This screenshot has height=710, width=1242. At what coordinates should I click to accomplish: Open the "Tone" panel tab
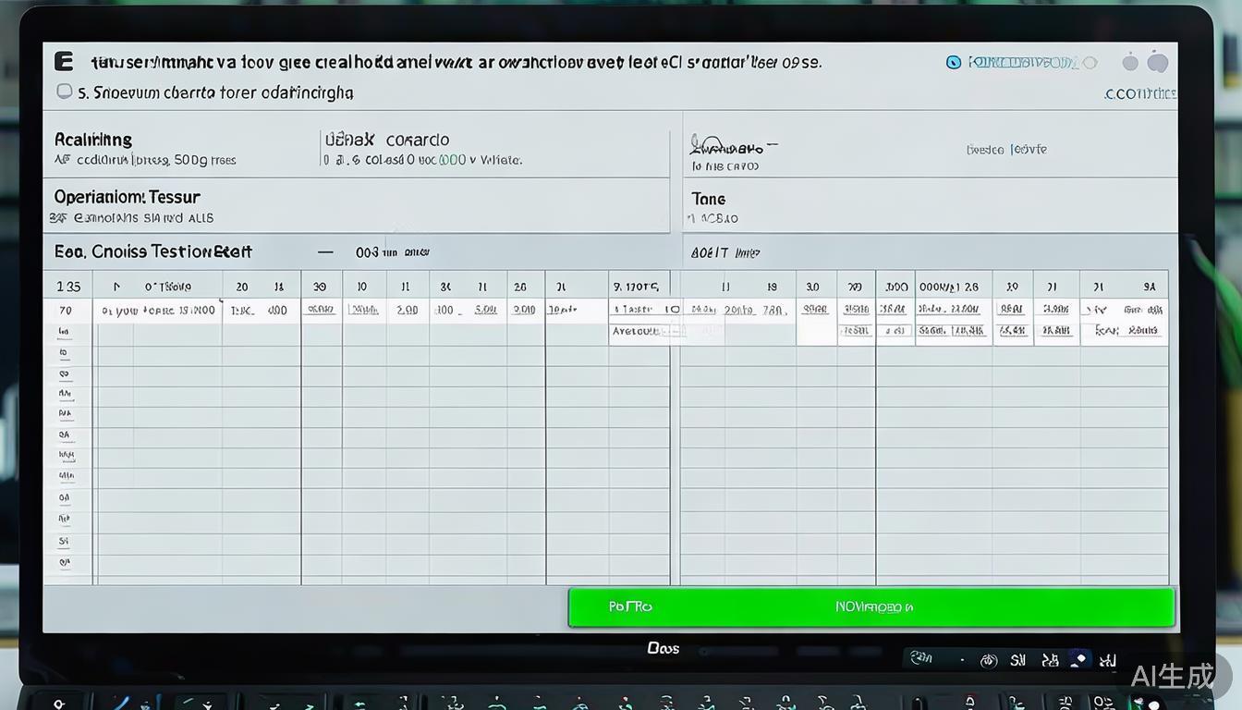pyautogui.click(x=709, y=199)
